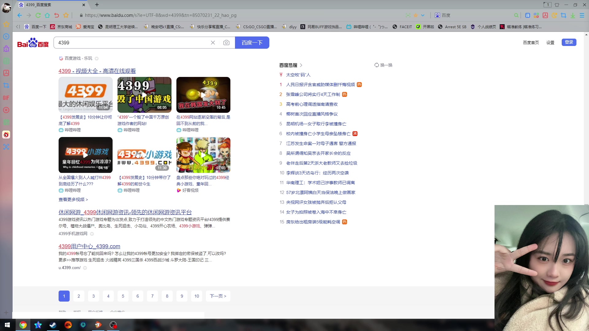This screenshot has height=331, width=589.
Task: Expand the favorites dropdown arrow in address bar
Action: (423, 15)
